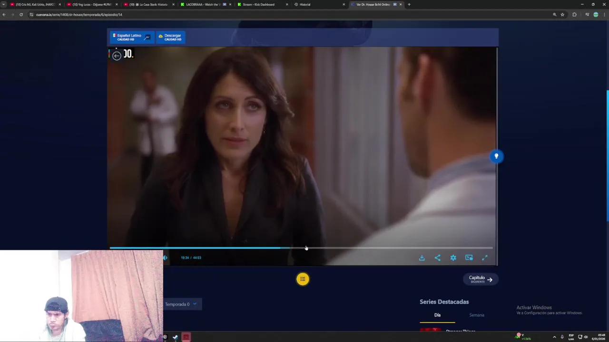Switch to the Día tab
This screenshot has width=609, height=342.
tap(437, 315)
